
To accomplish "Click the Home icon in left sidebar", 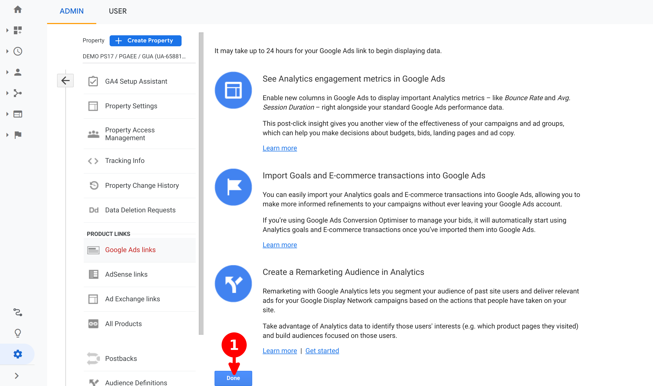I will [18, 10].
